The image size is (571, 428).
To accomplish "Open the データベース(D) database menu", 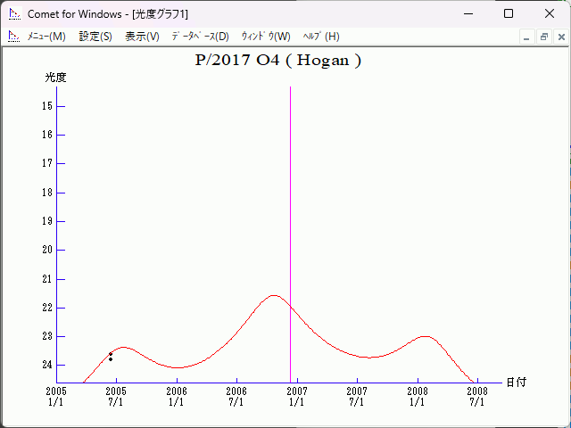I will pyautogui.click(x=200, y=37).
